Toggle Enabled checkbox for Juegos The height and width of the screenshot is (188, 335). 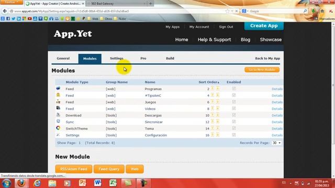[234, 102]
